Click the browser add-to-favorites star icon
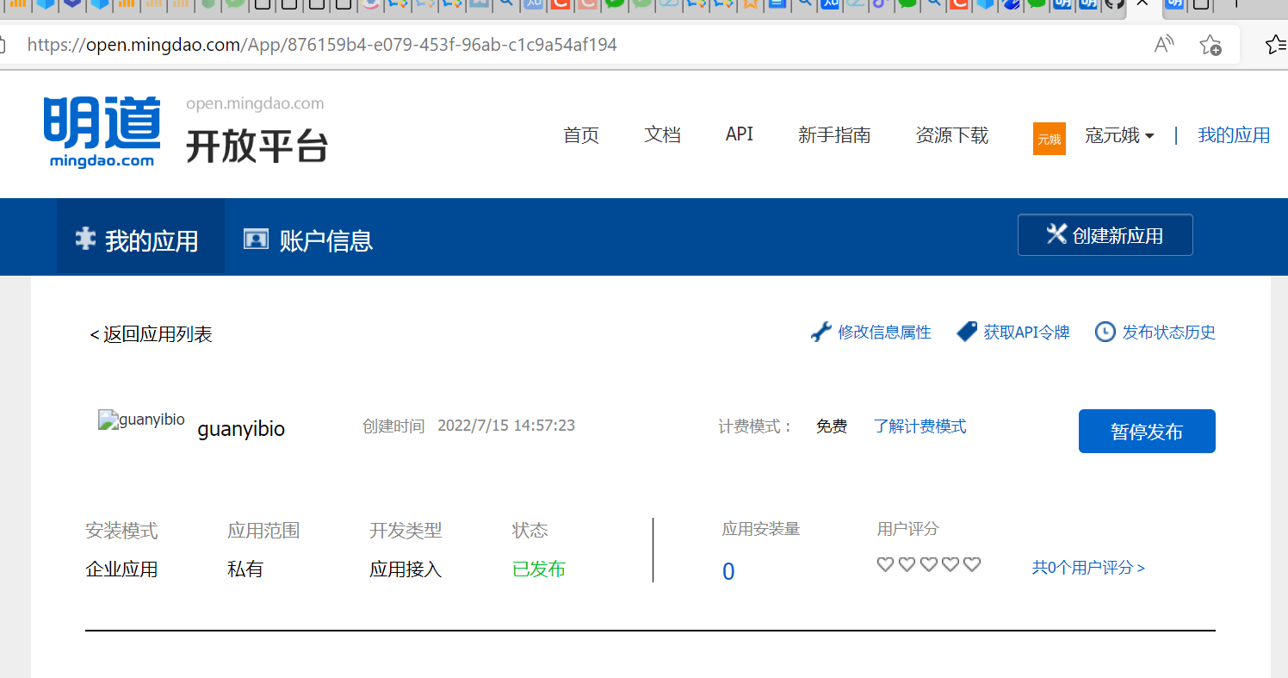The height and width of the screenshot is (678, 1288). (1211, 45)
